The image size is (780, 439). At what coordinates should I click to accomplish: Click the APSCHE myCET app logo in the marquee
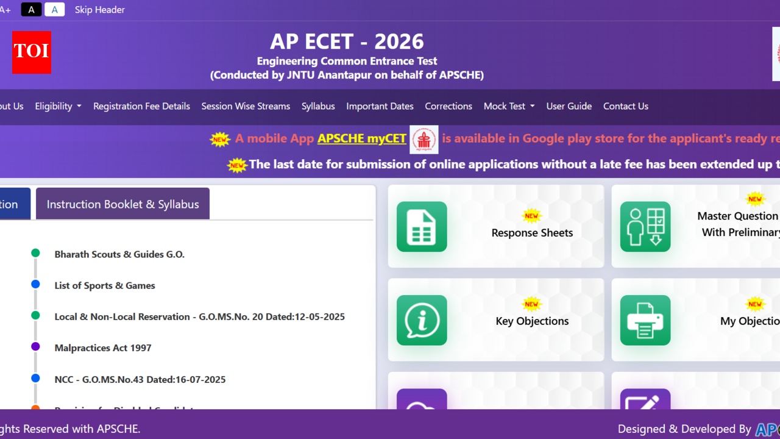point(424,139)
